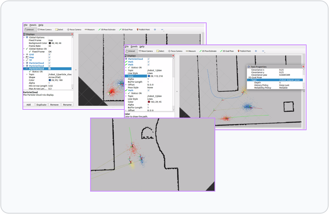Click Focus Camera in front RViz window

click(175, 51)
